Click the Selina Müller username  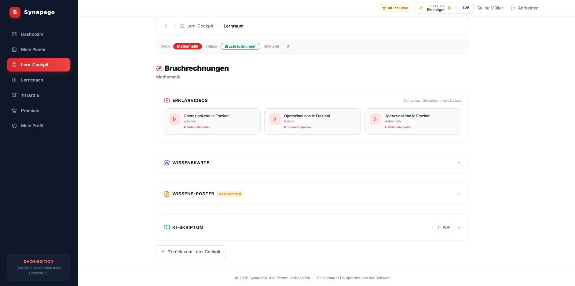490,8
